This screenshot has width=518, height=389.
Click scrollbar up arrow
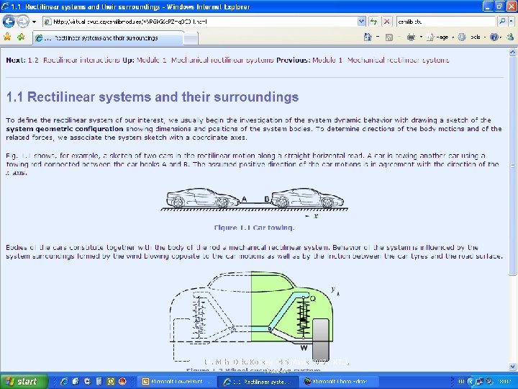point(512,52)
